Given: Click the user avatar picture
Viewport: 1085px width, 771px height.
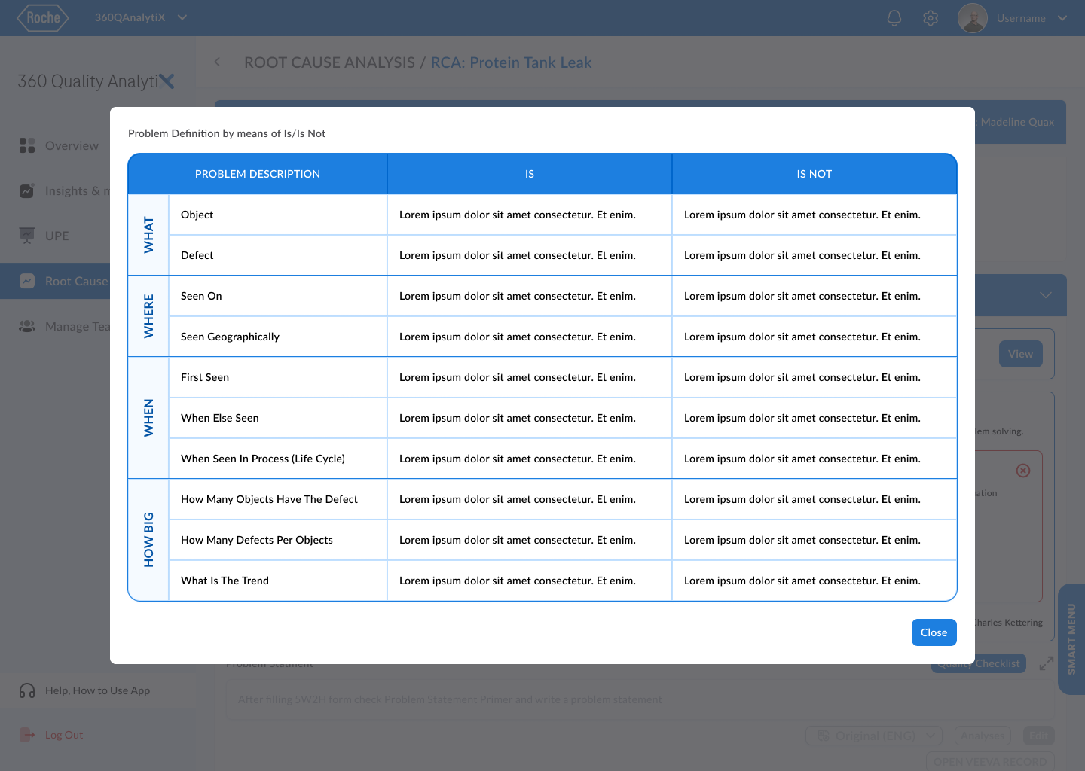Looking at the screenshot, I should tap(972, 18).
